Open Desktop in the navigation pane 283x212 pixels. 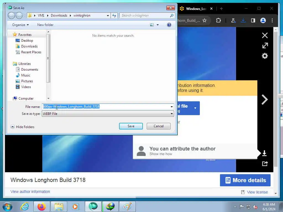[27, 41]
